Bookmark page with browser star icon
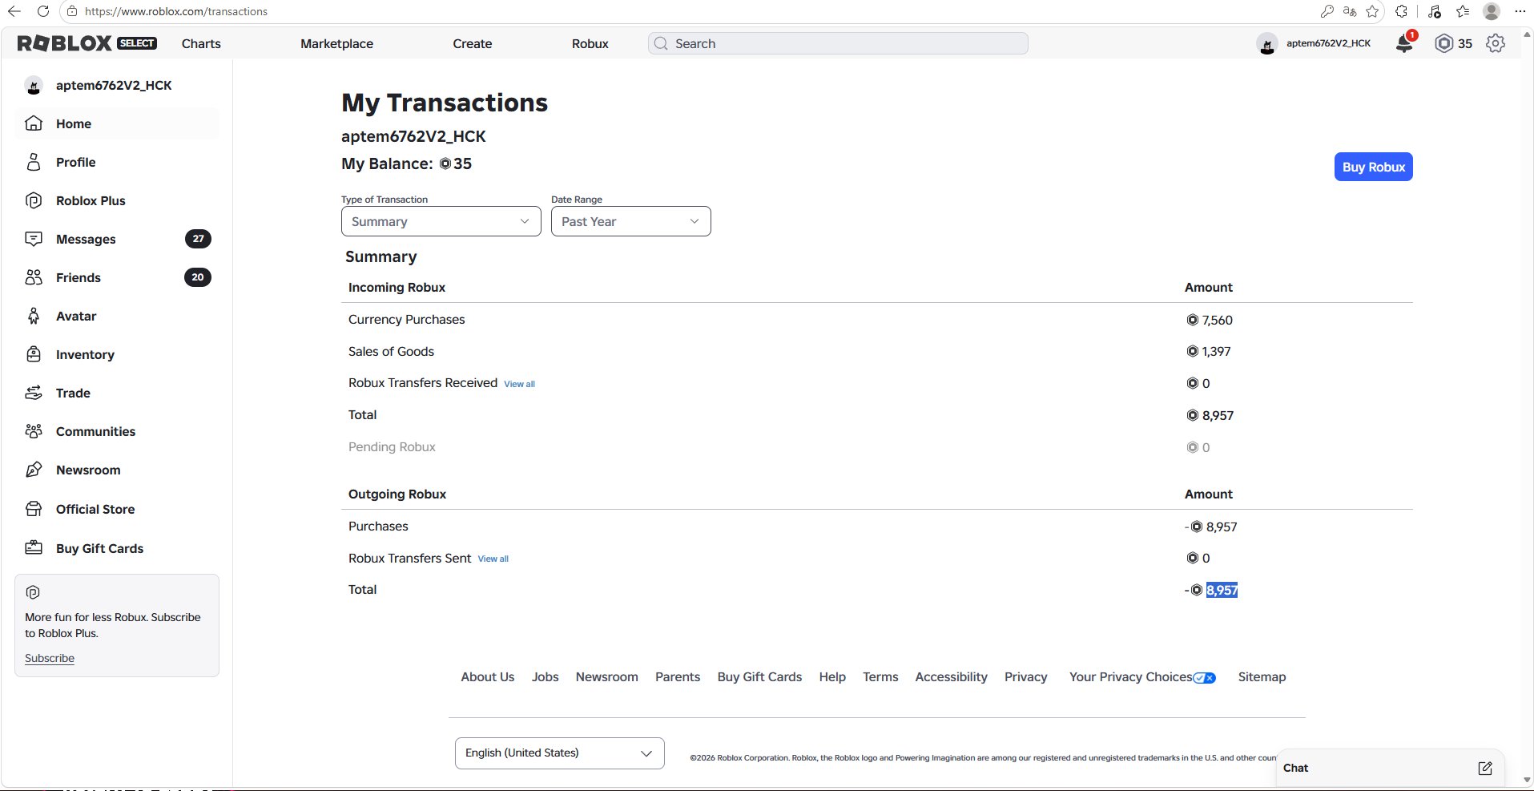1534x791 pixels. (x=1373, y=11)
